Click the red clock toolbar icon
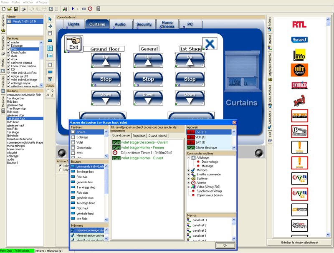 click(x=90, y=9)
